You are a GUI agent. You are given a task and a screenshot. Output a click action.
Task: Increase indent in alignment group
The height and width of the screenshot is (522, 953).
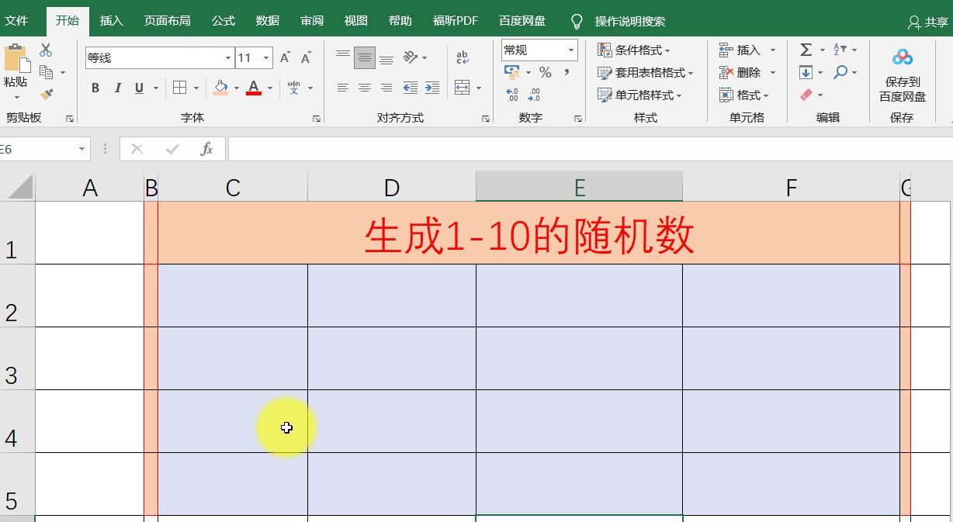(x=432, y=88)
